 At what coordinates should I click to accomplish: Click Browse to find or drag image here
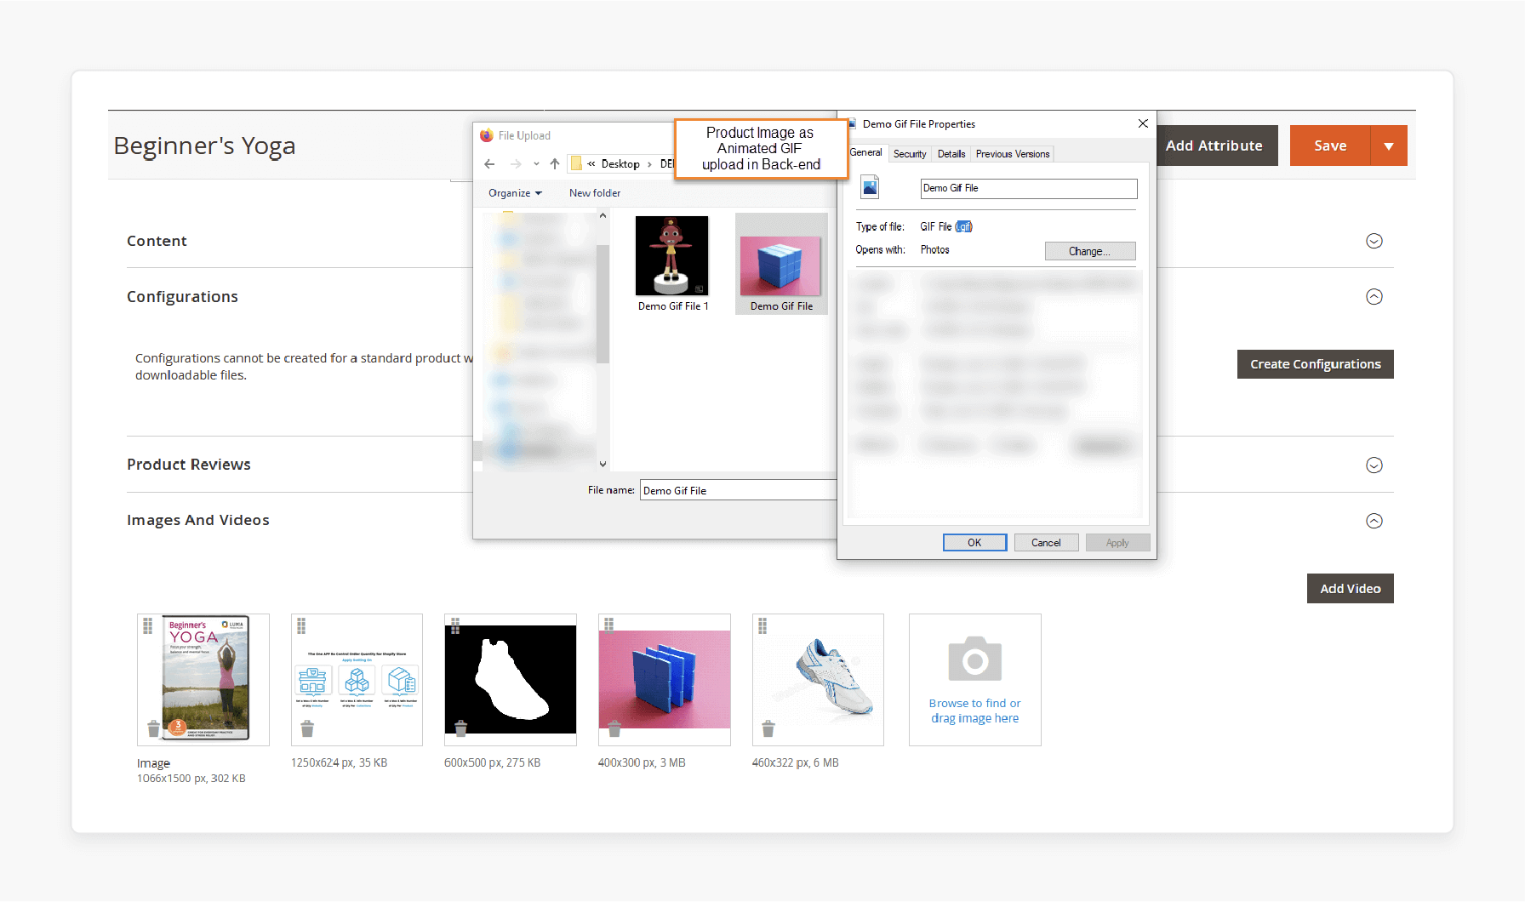point(974,711)
